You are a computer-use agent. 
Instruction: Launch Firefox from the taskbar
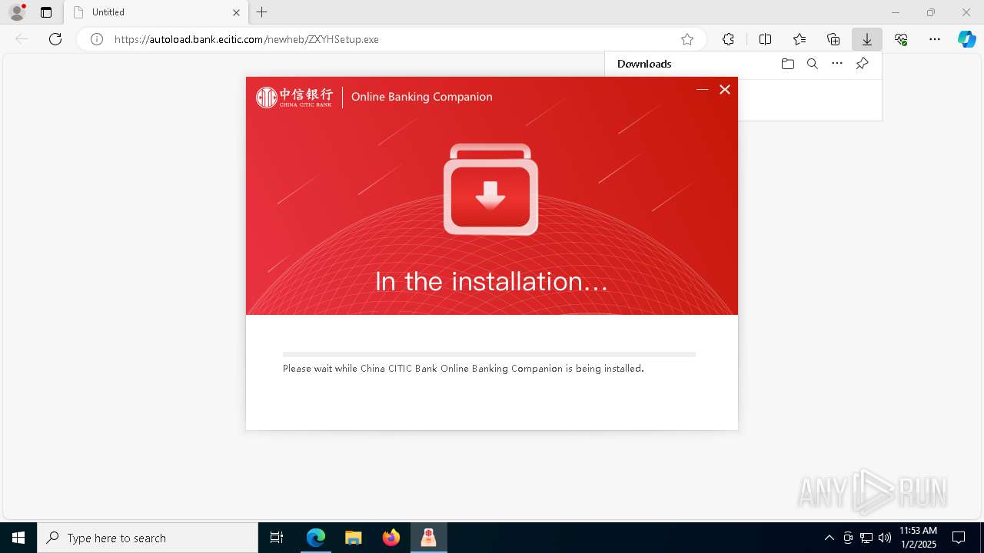point(391,538)
